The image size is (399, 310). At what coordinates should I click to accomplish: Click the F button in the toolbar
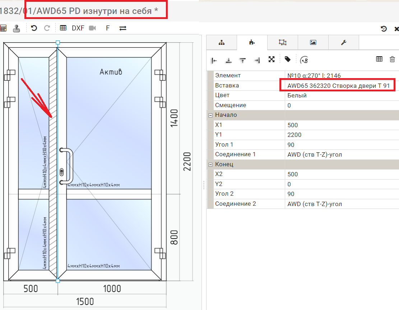[x=108, y=28]
